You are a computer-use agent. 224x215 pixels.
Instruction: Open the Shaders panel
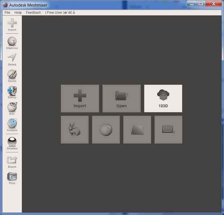(12, 143)
